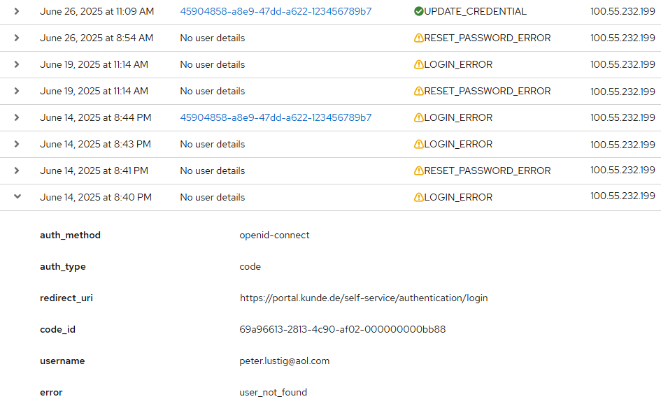The image size is (661, 406).
Task: Click warning icon of June 19 LOGIN_ERROR
Action: [x=418, y=64]
